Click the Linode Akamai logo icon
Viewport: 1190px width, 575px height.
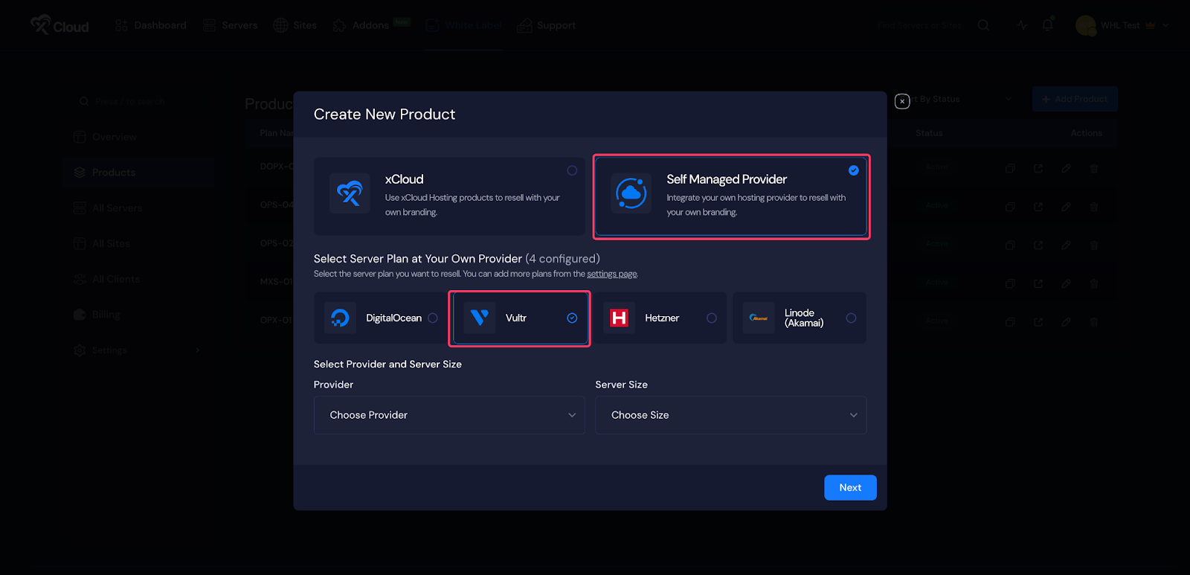pos(759,318)
